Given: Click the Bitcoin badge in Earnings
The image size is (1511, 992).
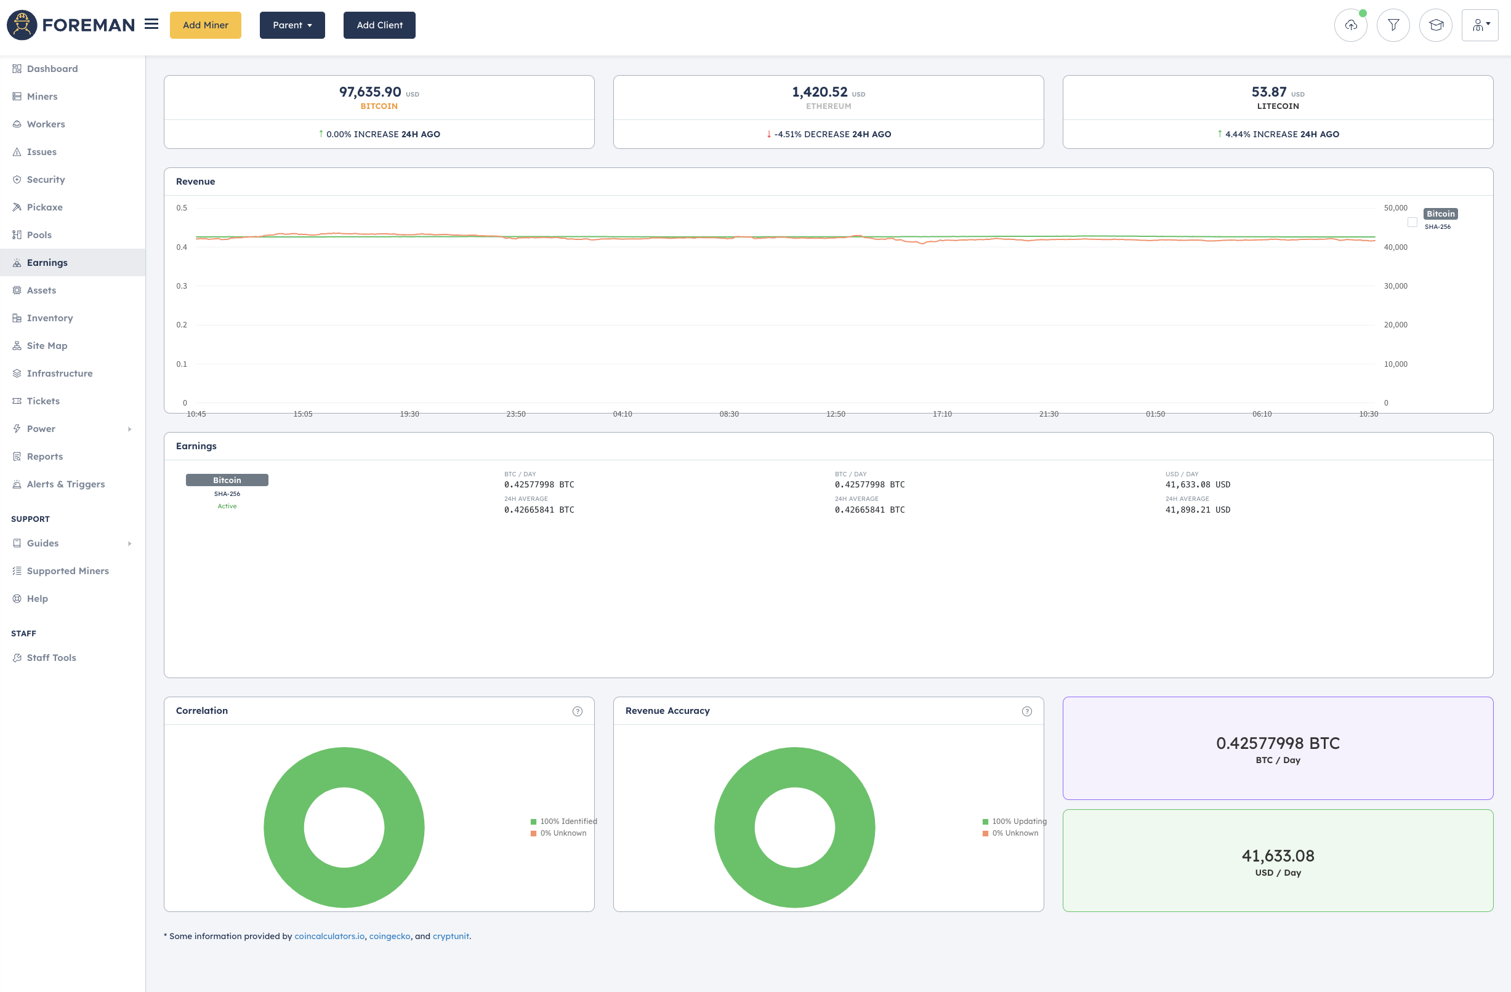Looking at the screenshot, I should pos(227,481).
